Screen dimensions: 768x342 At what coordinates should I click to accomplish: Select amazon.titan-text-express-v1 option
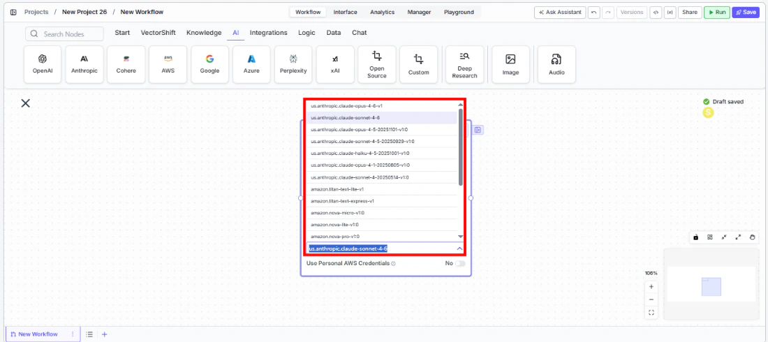[382, 201]
